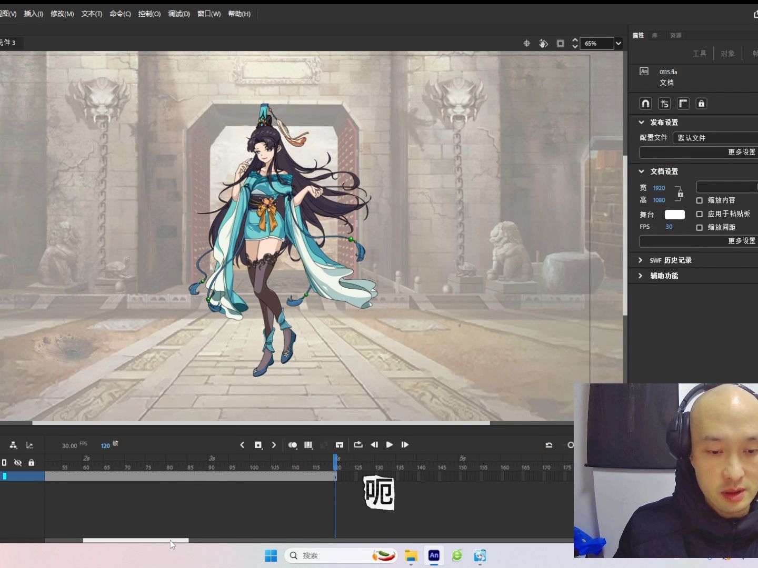758x568 pixels.
Task: Click the zoom level stepper arrows
Action: [575, 44]
